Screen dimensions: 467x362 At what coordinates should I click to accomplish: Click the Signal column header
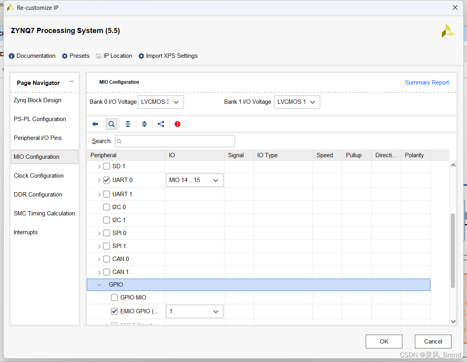click(x=239, y=155)
